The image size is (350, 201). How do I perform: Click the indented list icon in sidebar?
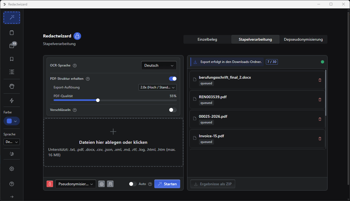coord(12,72)
